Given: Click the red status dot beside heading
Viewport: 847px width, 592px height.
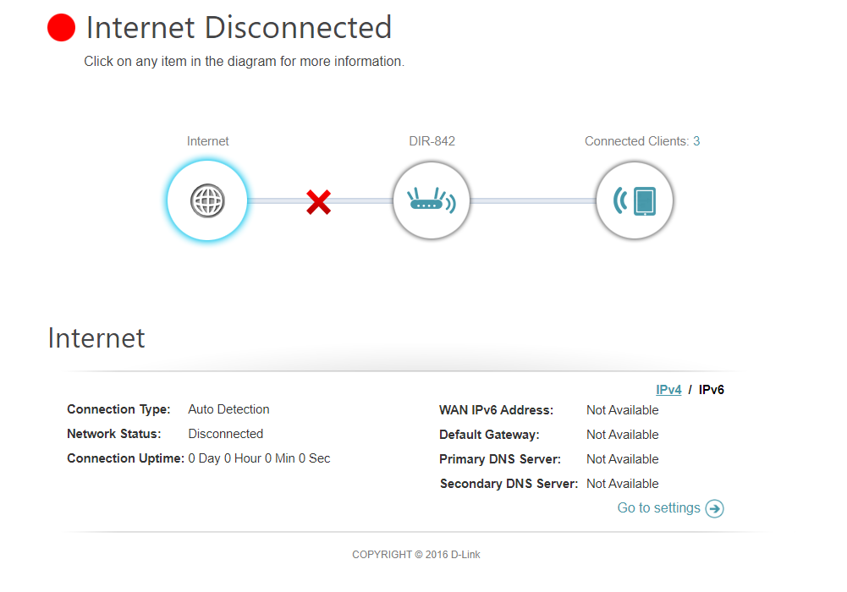Looking at the screenshot, I should (61, 28).
